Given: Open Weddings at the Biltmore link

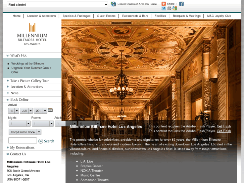Looking at the screenshot, I should [28, 63].
